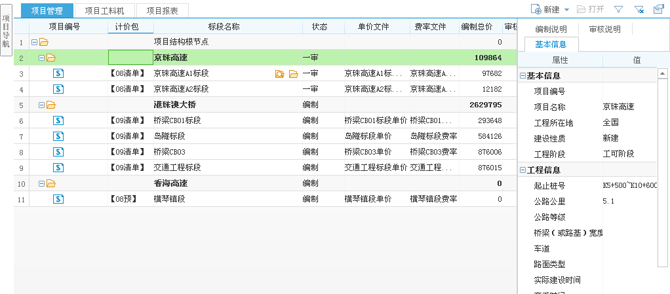This screenshot has width=670, height=294.
Task: Click the rightmost toolbar icon beside clear filter
Action: tap(658, 9)
